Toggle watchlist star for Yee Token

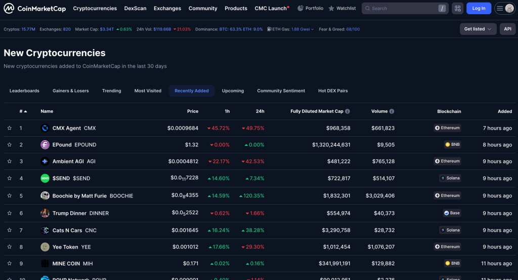pos(9,247)
